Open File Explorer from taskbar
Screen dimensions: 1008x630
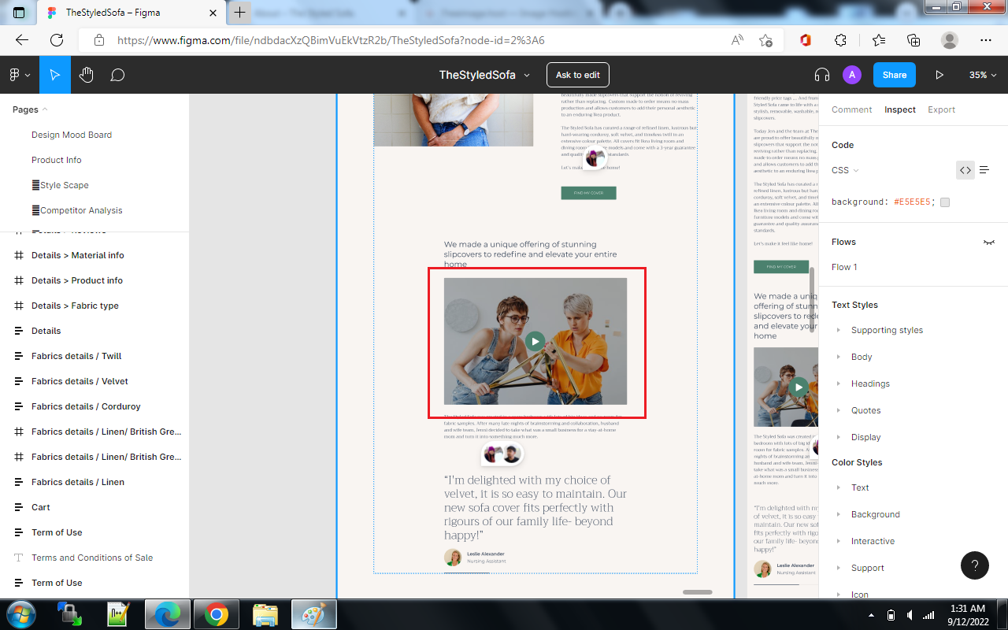point(265,614)
